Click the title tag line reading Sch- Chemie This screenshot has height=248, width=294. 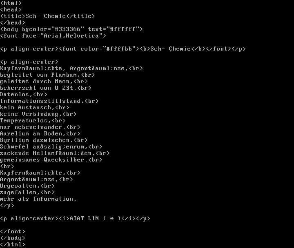[x=47, y=16]
